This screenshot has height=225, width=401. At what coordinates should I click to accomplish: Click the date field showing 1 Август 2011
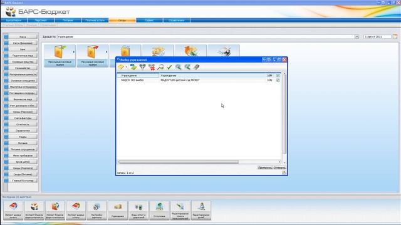point(377,37)
